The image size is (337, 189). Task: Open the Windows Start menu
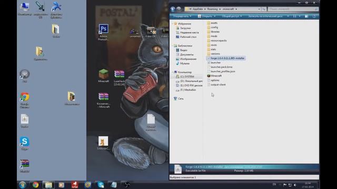pos(22,185)
